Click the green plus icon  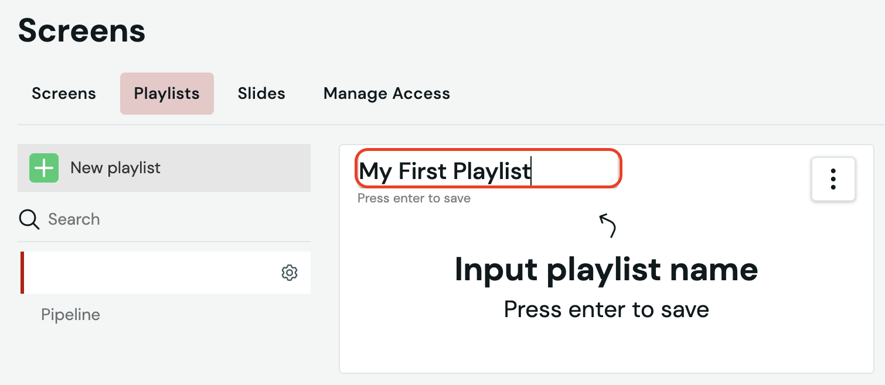pos(44,168)
